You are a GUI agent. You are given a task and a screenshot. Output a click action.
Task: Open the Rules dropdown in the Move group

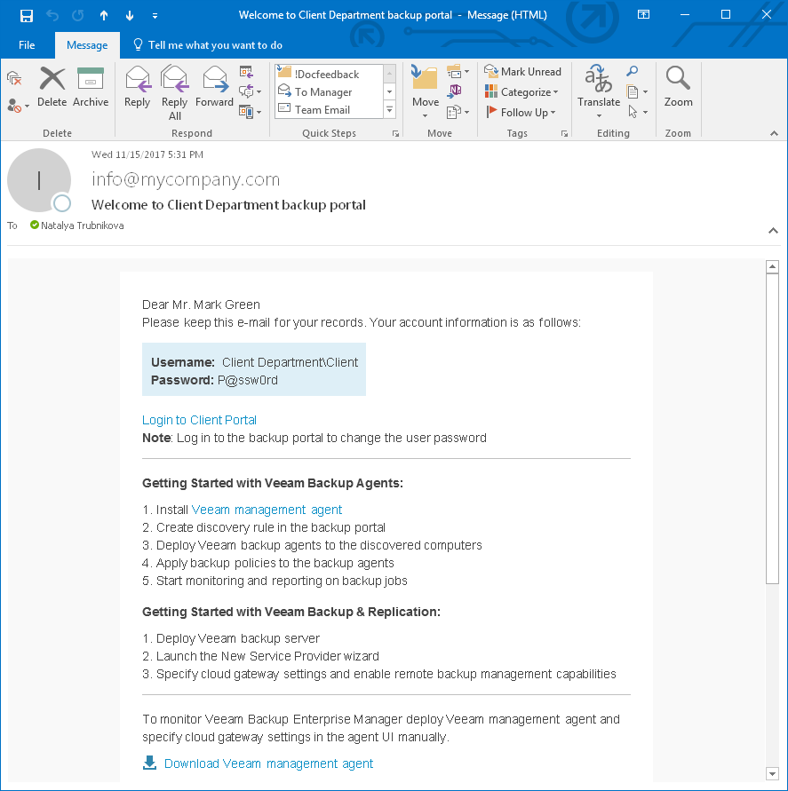pos(458,72)
